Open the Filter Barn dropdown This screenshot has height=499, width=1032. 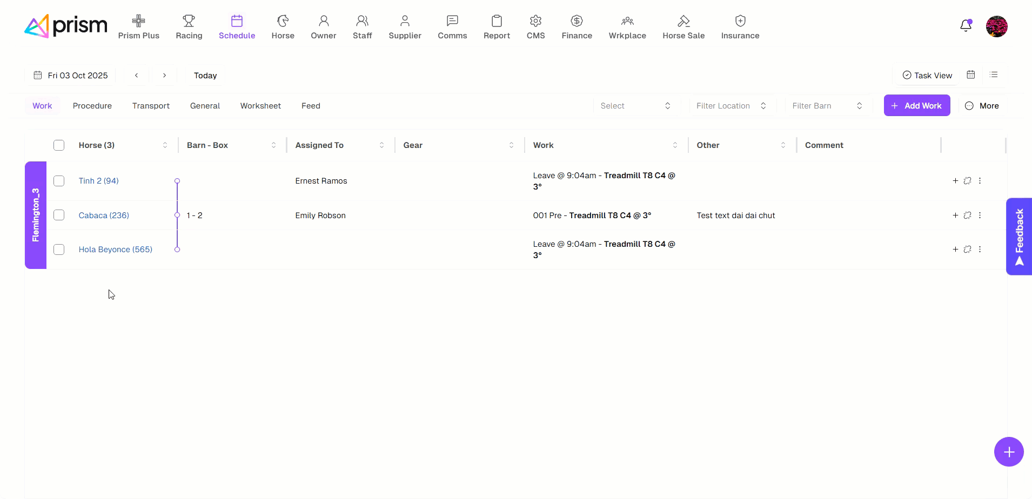click(x=827, y=106)
